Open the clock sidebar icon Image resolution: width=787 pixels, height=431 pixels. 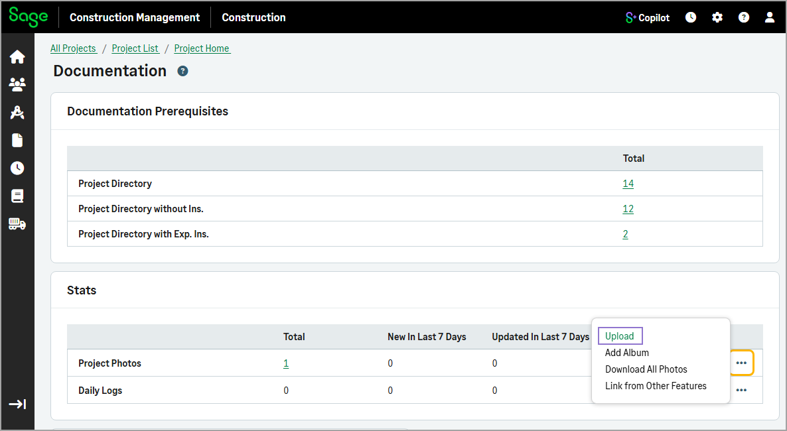pos(17,168)
